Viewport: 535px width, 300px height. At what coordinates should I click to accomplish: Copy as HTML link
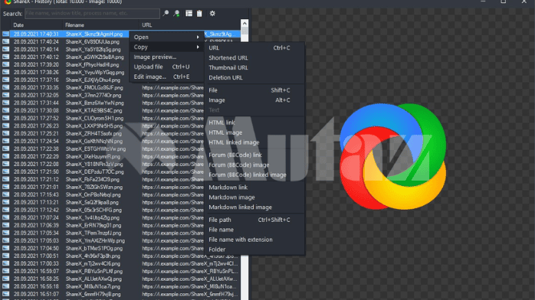(254, 122)
